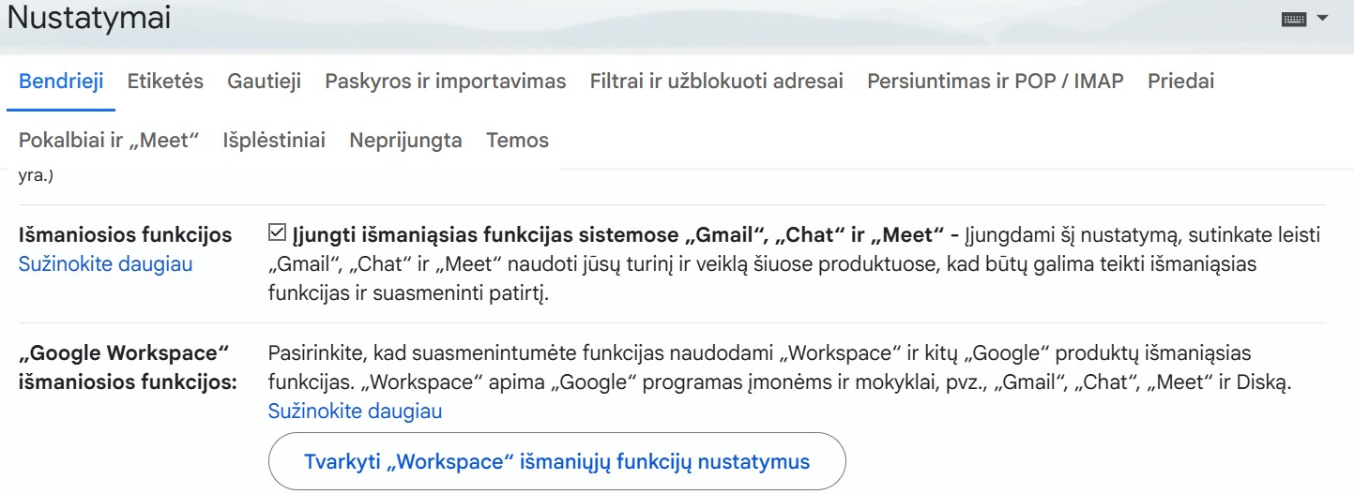Toggle the smart features checkbox for Gmail, Chat, Meet
Screen dimensions: 1354x494
click(277, 233)
